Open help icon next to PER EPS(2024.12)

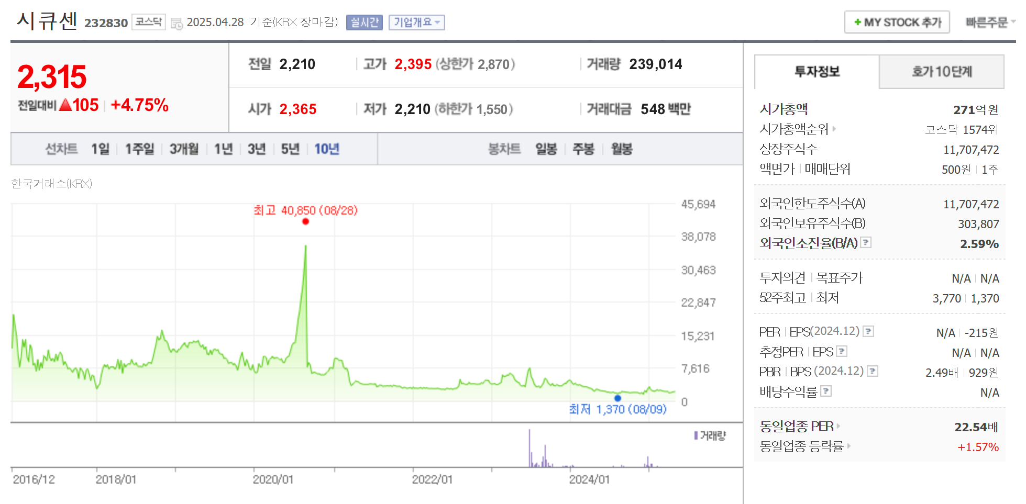[x=868, y=331]
